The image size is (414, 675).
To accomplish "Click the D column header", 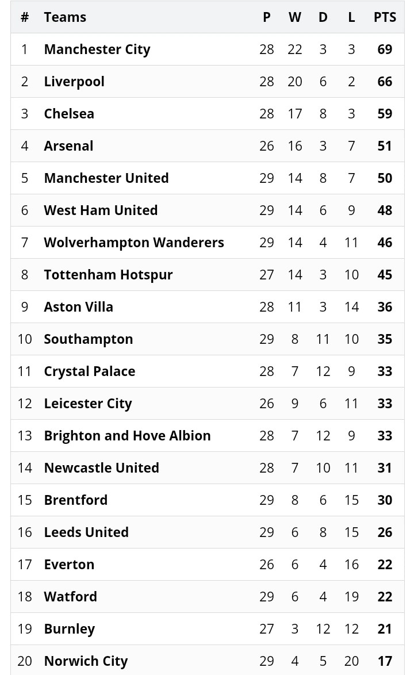I will point(323,17).
